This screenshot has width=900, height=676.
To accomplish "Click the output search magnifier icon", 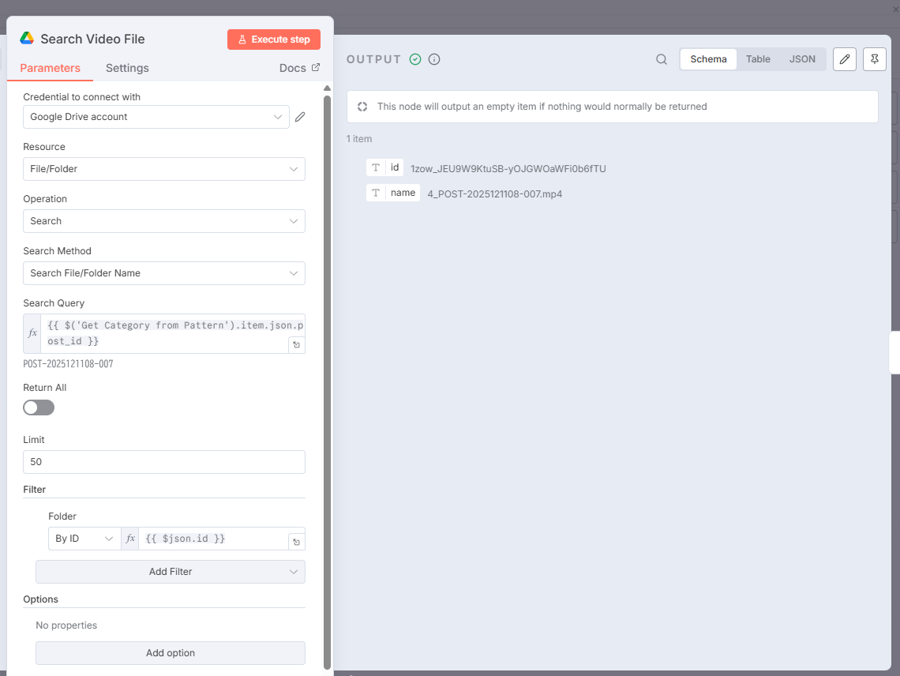I will tap(662, 59).
